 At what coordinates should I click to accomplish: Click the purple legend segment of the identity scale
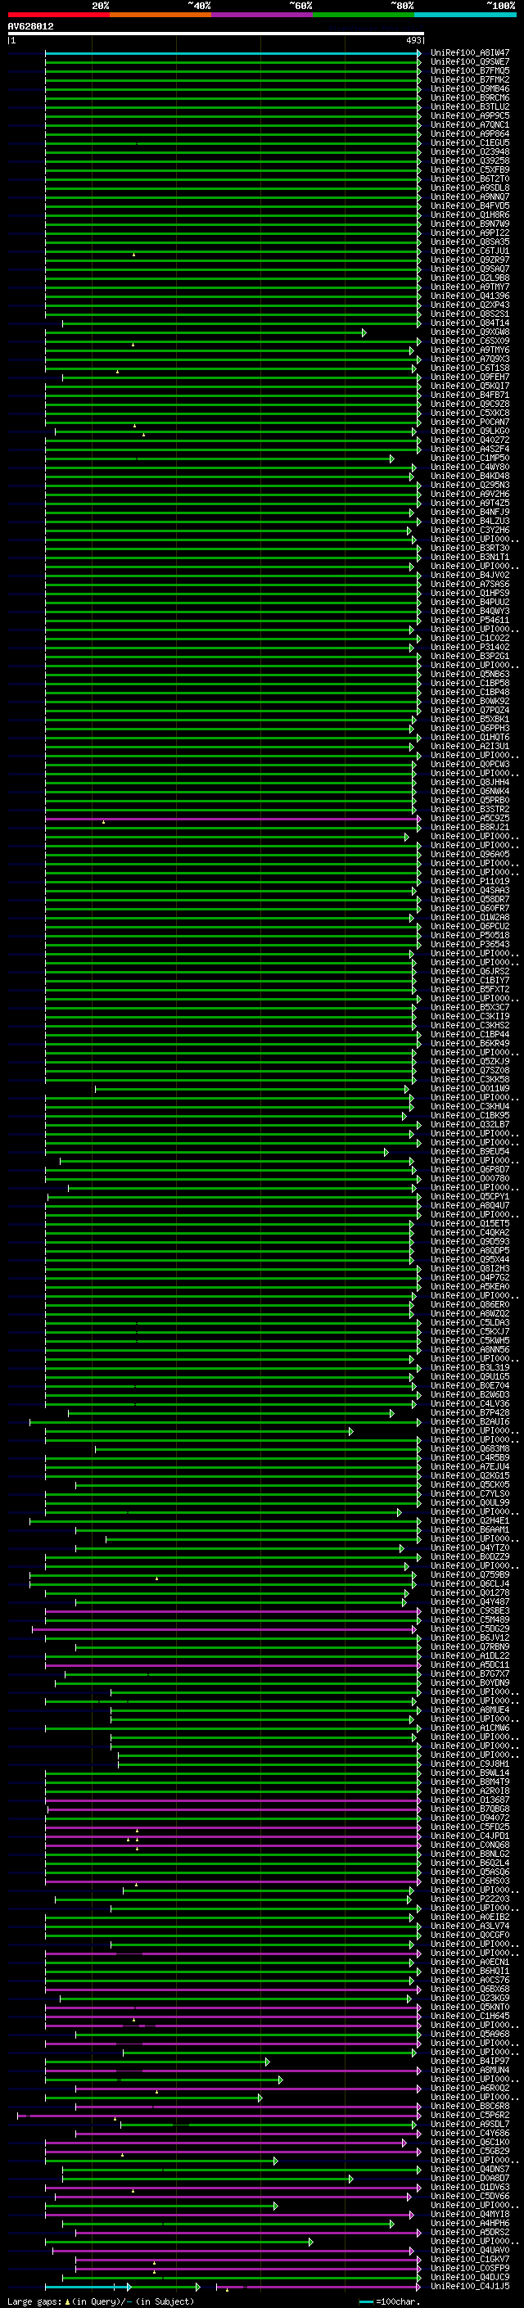coord(263,15)
